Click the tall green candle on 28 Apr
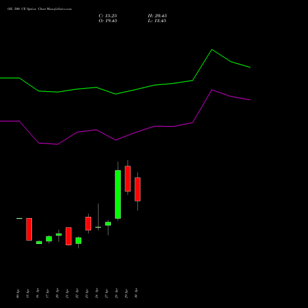The height and width of the screenshot is (308, 308). coord(118,194)
